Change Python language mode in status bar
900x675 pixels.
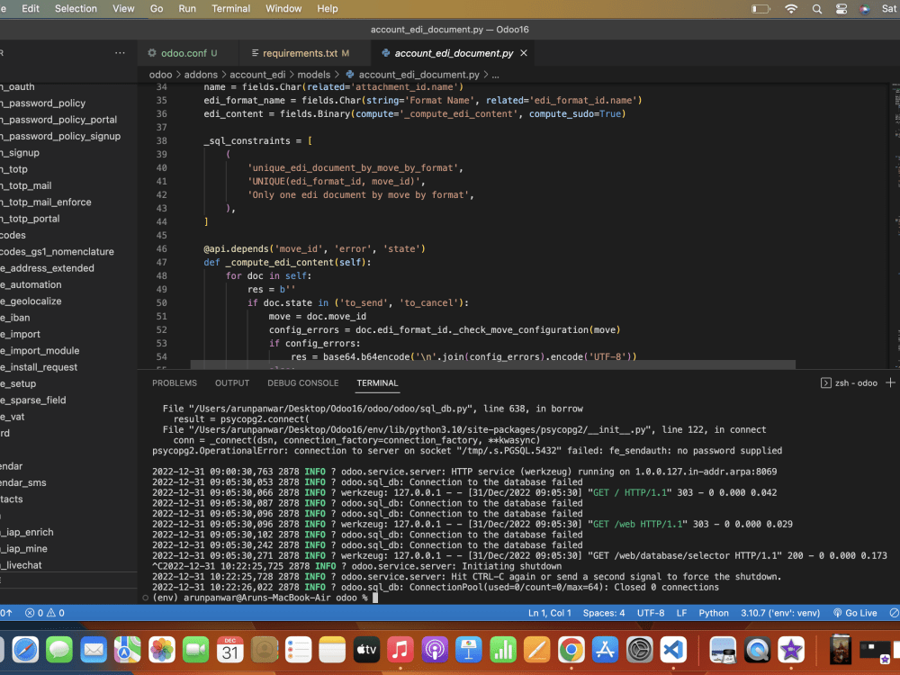pyautogui.click(x=714, y=613)
